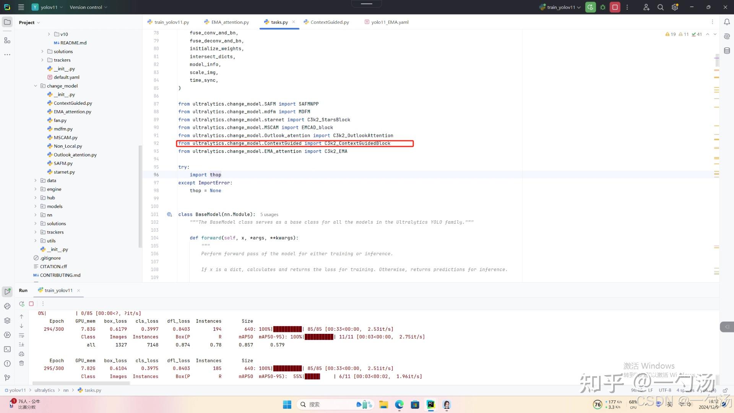Click the Git version control icon in the left sidebar

point(7,378)
